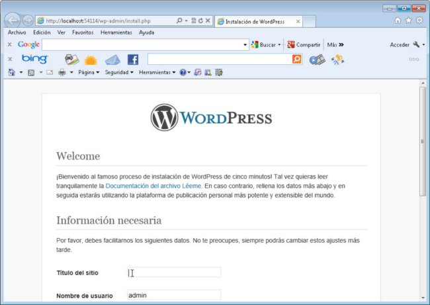Open the Edición menu
This screenshot has height=305, width=430.
click(x=42, y=32)
